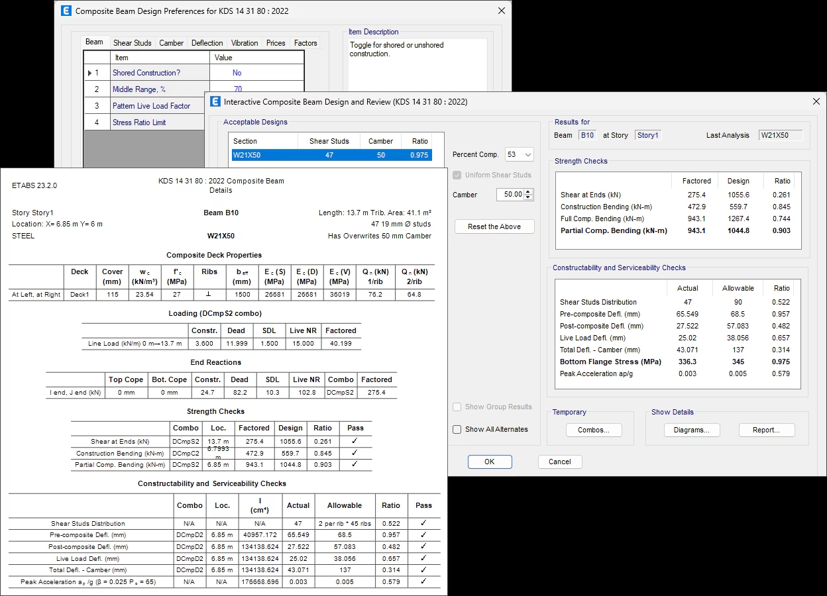This screenshot has width=827, height=596.
Task: Open the Vibration preferences tab
Action: pyautogui.click(x=245, y=43)
